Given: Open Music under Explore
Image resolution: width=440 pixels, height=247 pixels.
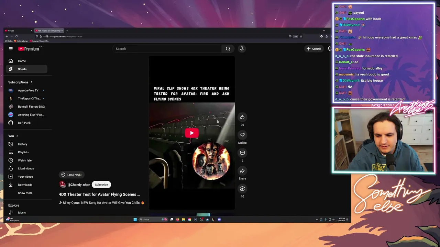Looking at the screenshot, I should [x=26, y=213].
